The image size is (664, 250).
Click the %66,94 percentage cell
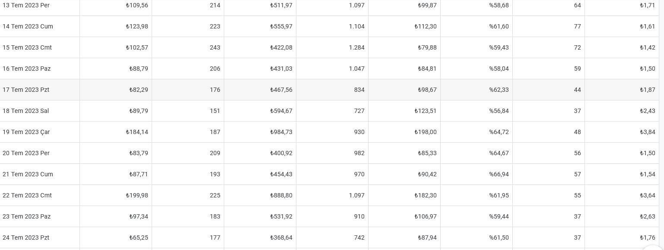click(477, 174)
